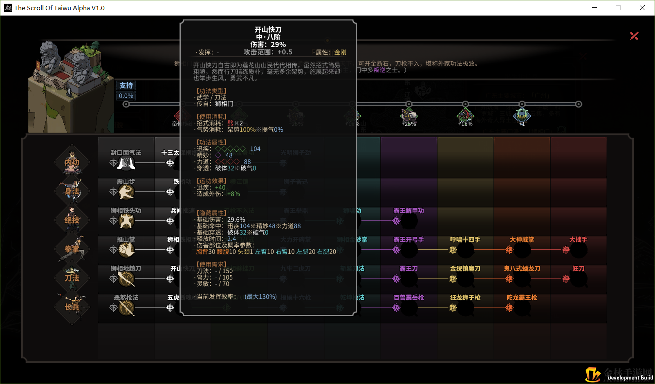Click the 支持 support label
Screen dimensions: 655x384
[126, 85]
